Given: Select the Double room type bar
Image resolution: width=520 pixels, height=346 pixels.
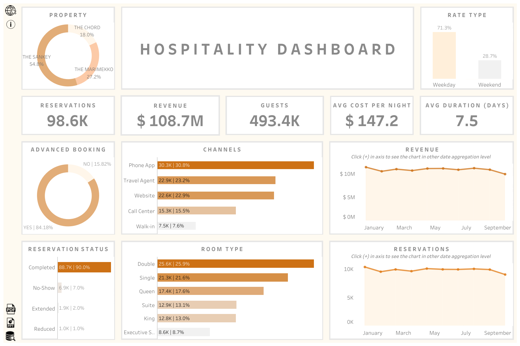Looking at the screenshot, I should [235, 264].
